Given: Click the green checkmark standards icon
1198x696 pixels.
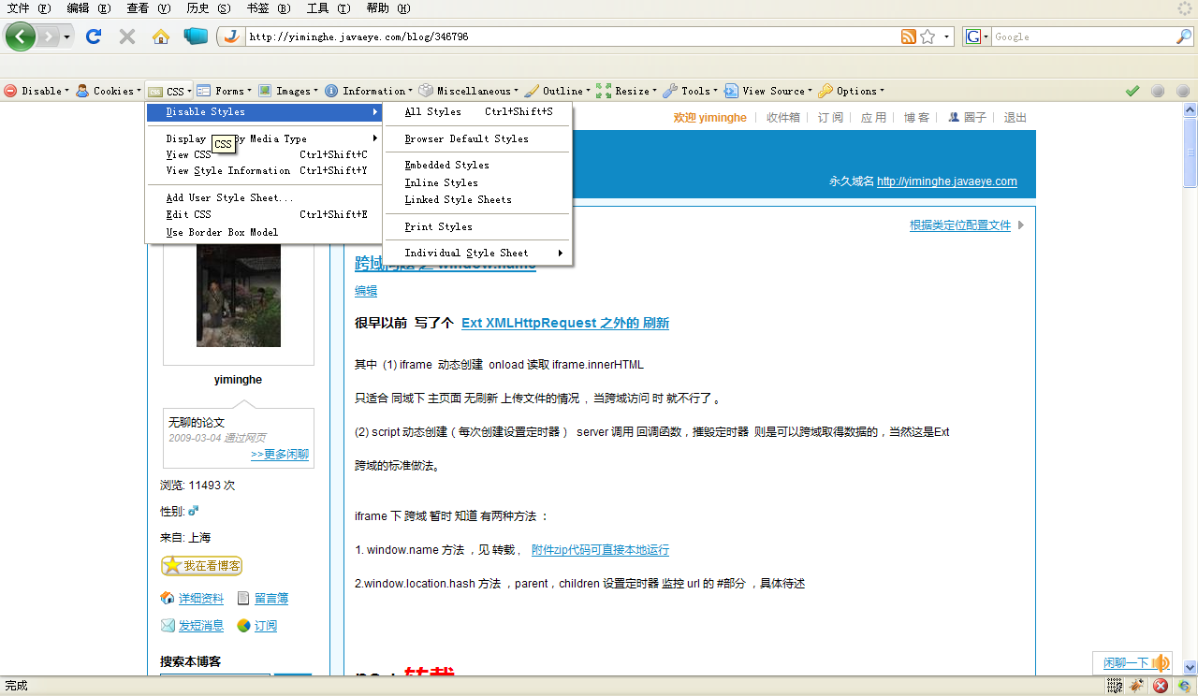Looking at the screenshot, I should click(x=1132, y=91).
